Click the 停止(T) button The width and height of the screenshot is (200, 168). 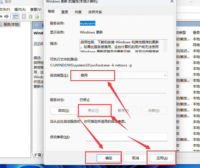93,111
